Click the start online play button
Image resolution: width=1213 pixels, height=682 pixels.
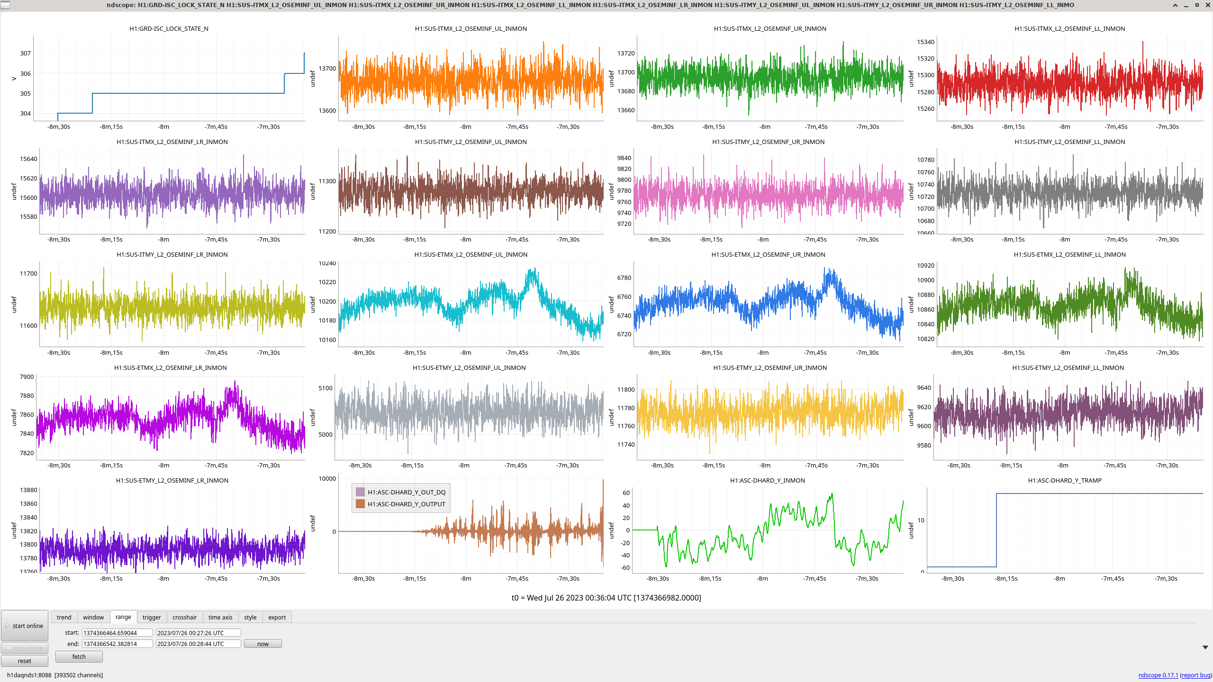click(x=25, y=626)
